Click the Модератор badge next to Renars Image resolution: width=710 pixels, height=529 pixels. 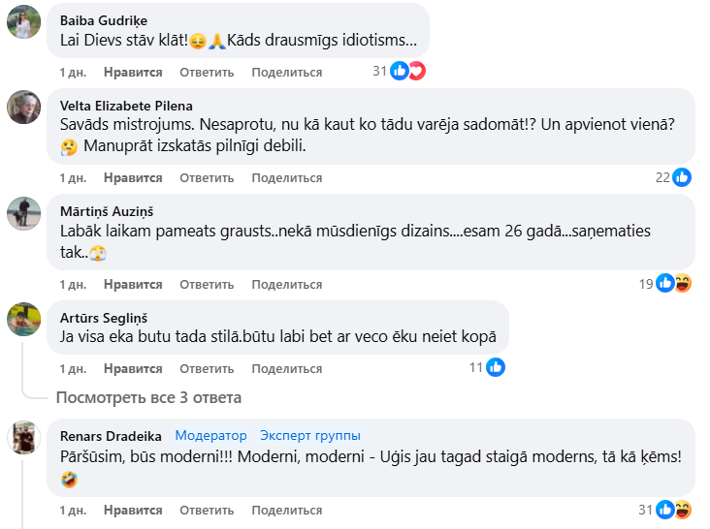click(x=210, y=436)
